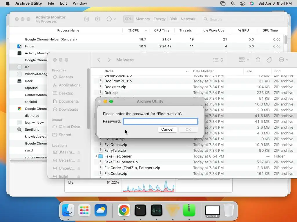
Task: Eject the CelasTr... volume
Action: 79,160
